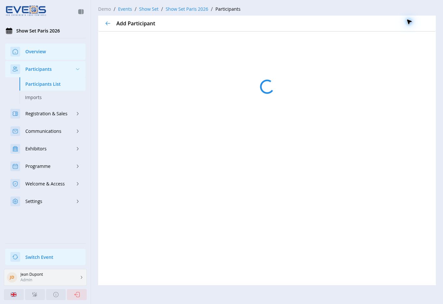Click the Add Participant heading
This screenshot has width=443, height=304.
coord(136,23)
